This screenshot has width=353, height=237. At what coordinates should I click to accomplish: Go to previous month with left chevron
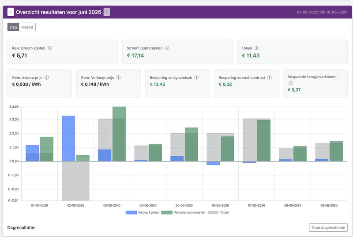coord(11,12)
